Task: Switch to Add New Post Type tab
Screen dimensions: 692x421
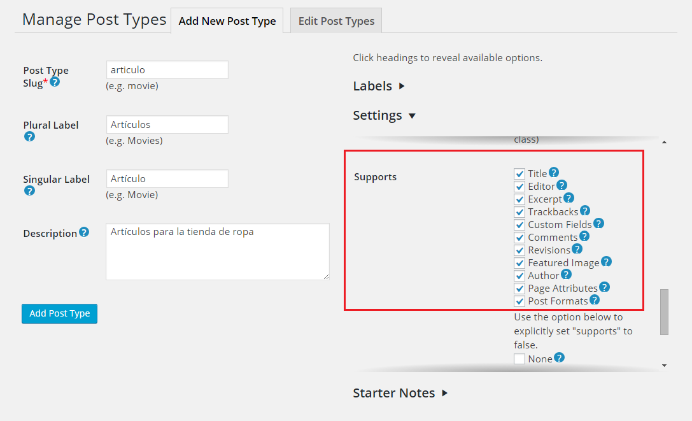Action: coord(227,21)
